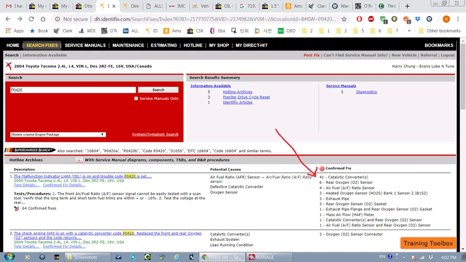Screen dimensions: 466x262
Task: Open the Training Toolbox button
Action: tap(428, 243)
